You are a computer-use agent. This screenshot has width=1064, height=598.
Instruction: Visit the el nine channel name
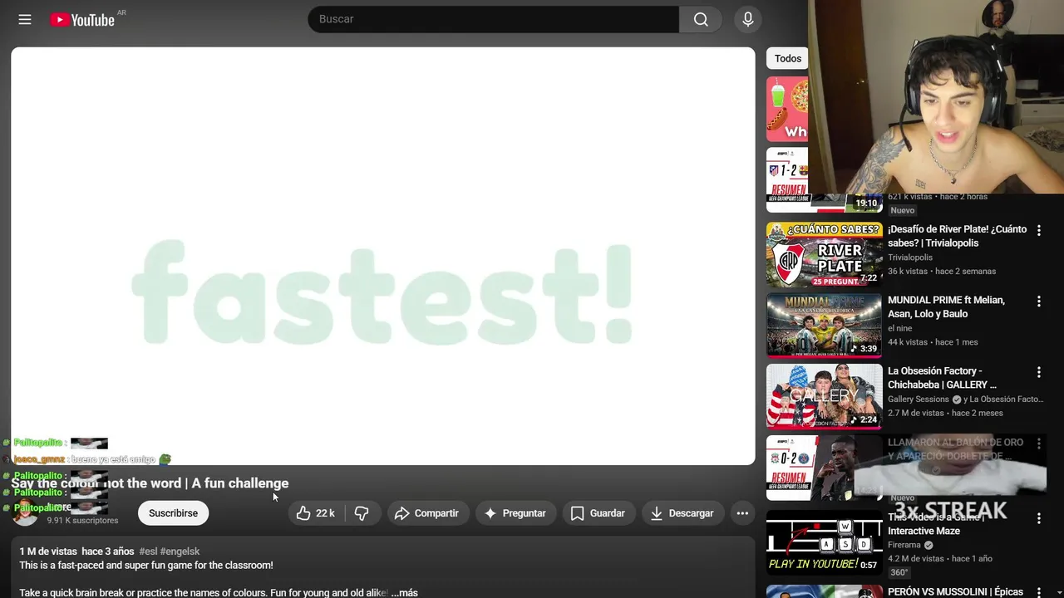pos(900,328)
